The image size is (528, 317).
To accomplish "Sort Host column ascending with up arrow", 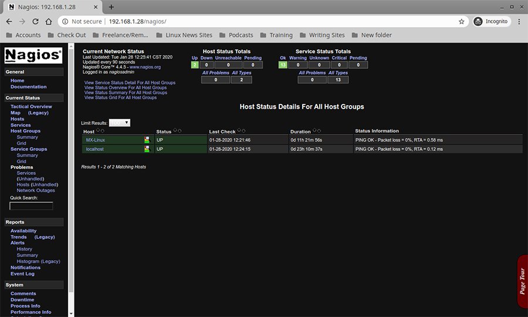I will click(x=98, y=131).
